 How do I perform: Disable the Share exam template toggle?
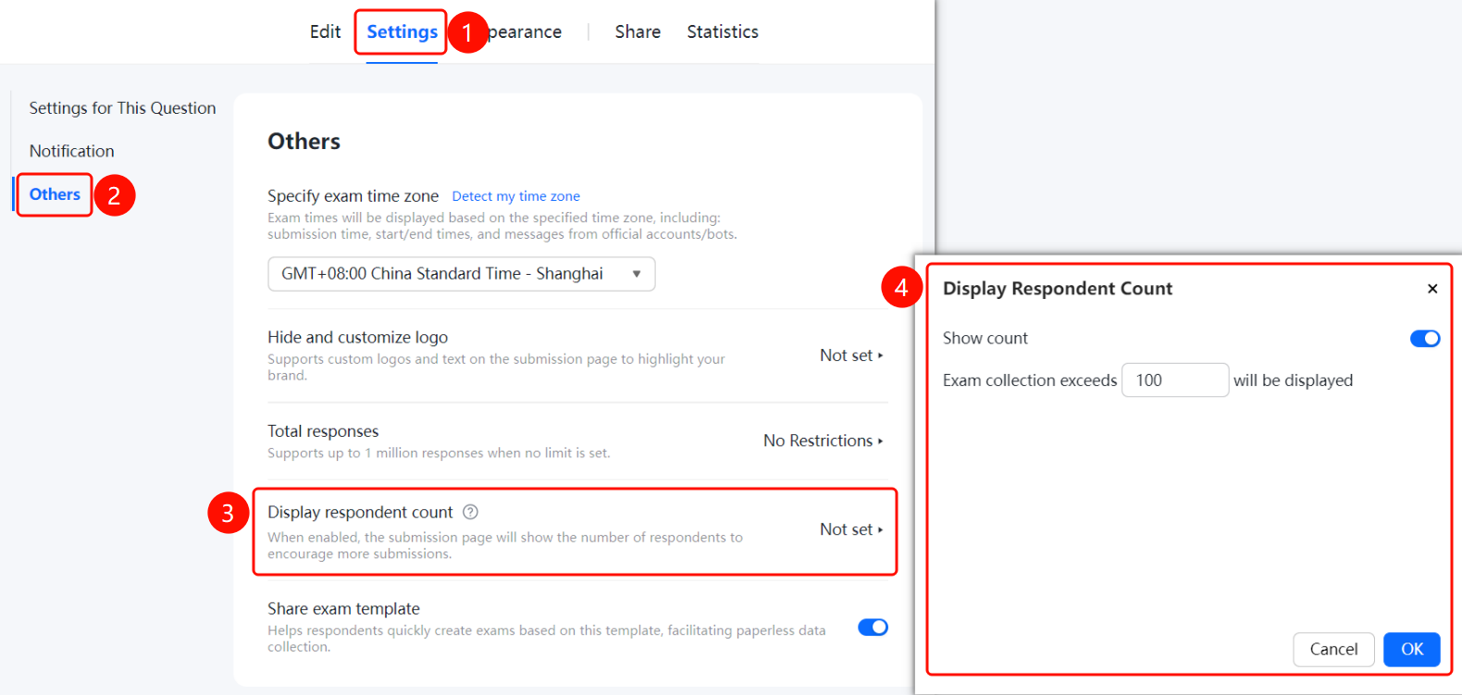(873, 627)
